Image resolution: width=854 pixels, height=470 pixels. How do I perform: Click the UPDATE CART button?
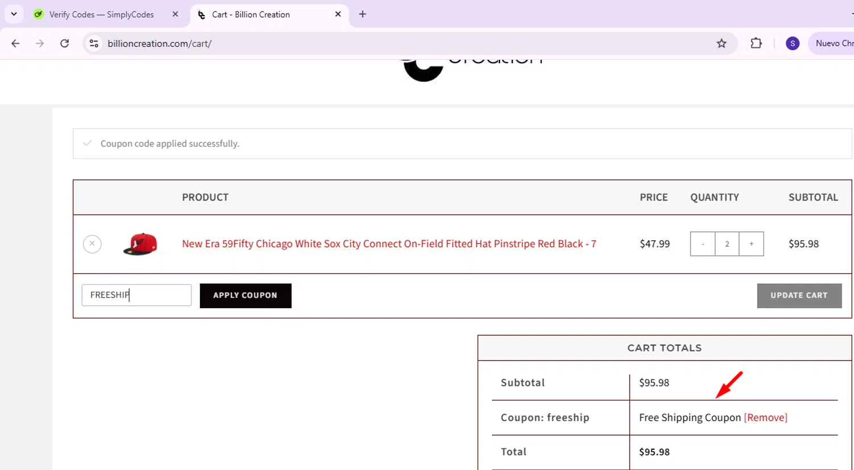(799, 296)
